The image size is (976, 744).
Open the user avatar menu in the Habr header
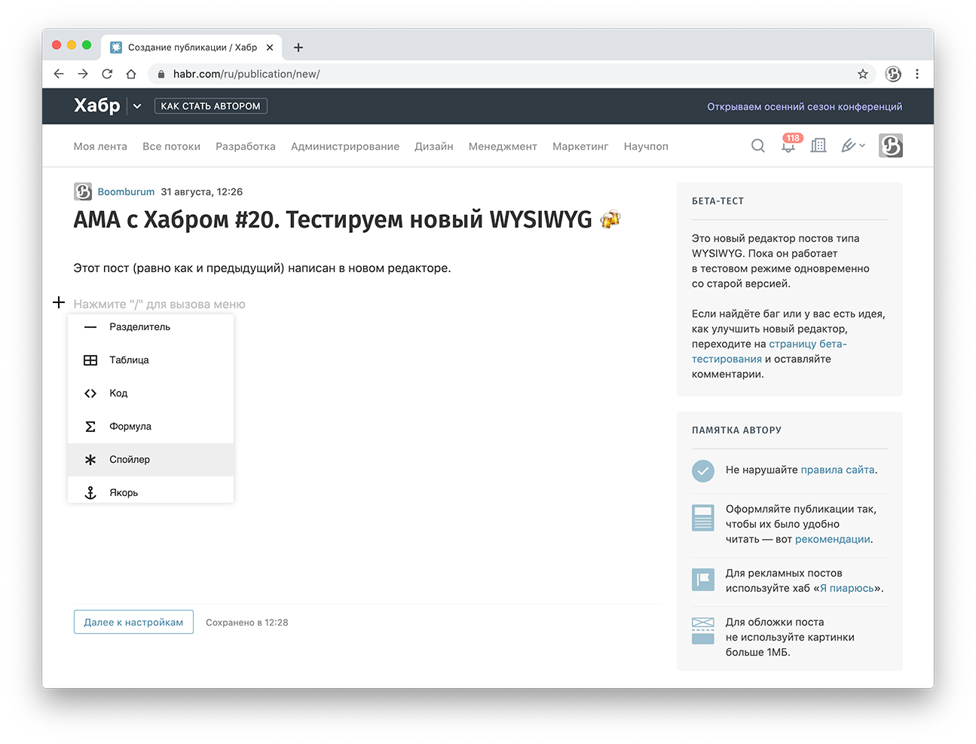[x=891, y=145]
